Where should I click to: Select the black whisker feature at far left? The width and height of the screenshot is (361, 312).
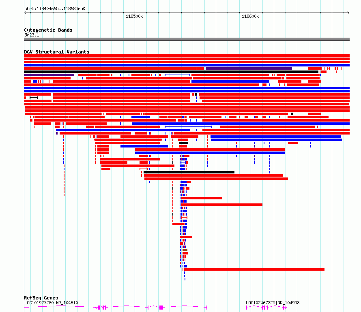(x=34, y=98)
